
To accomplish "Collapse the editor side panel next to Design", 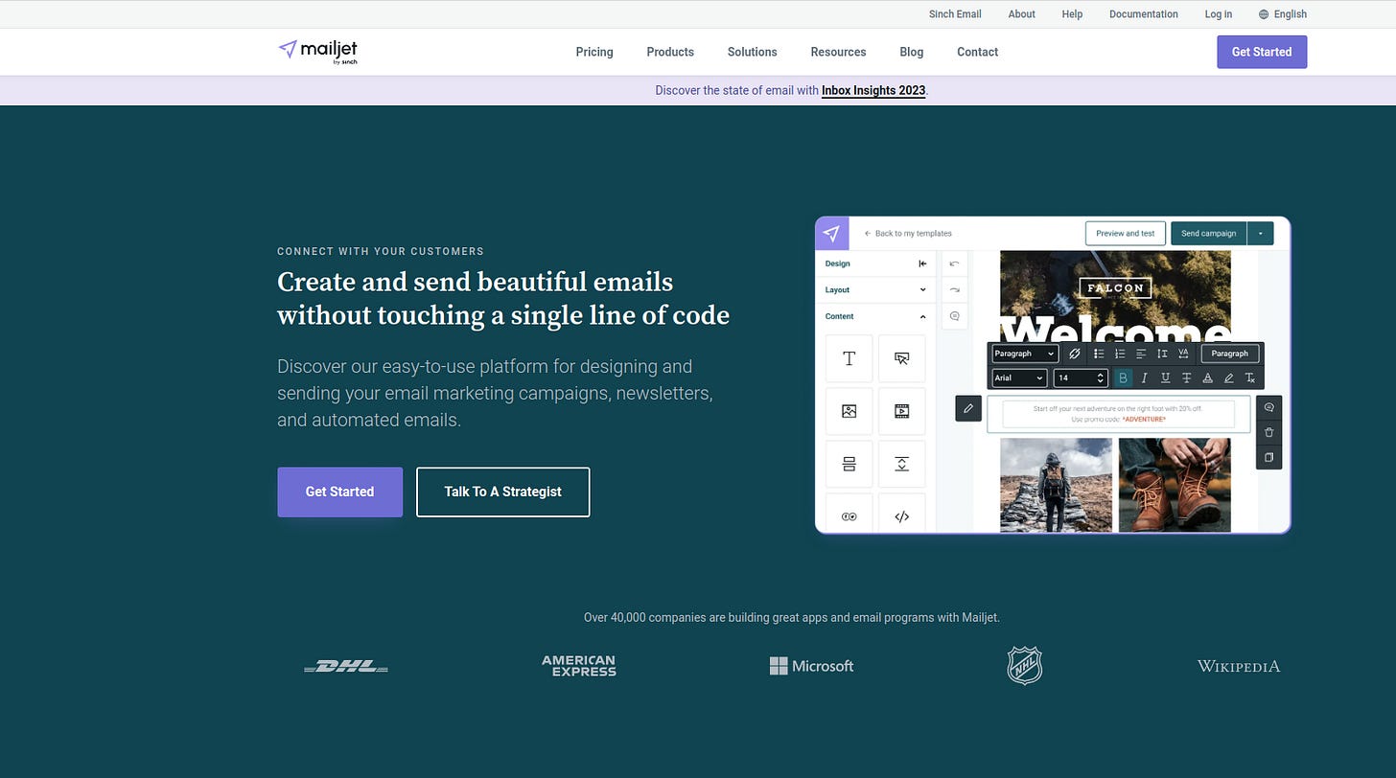I will click(922, 263).
